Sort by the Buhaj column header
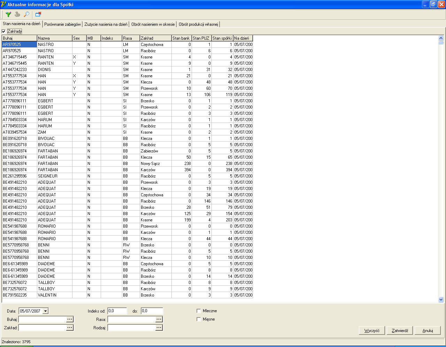The width and height of the screenshot is (446, 347). (20, 38)
